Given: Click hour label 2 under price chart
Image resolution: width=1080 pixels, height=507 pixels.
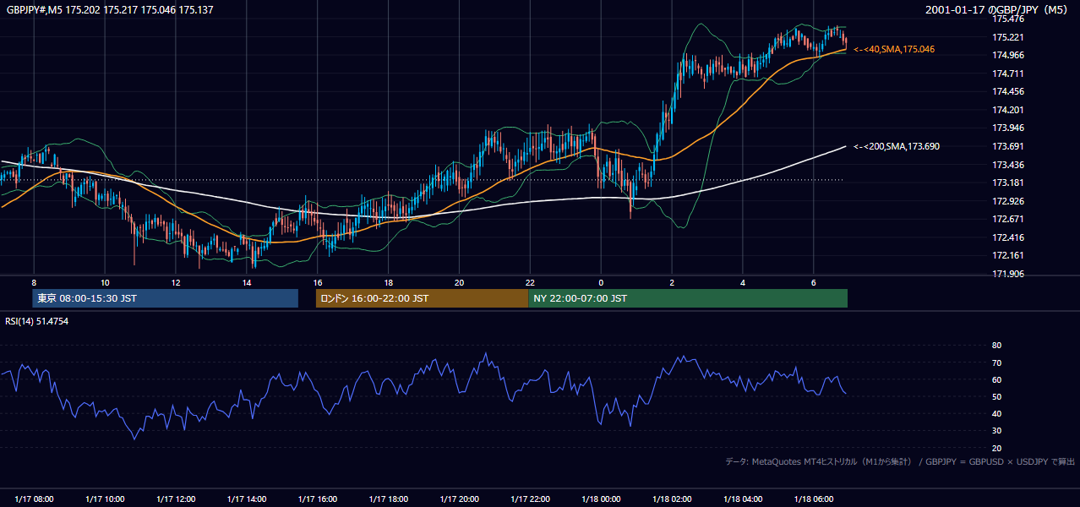Looking at the screenshot, I should 672,282.
